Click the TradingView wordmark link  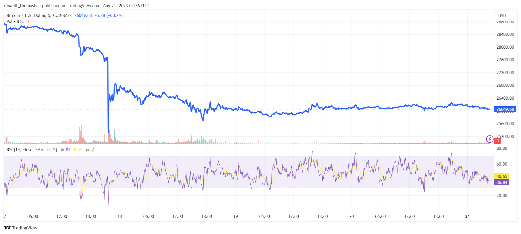(x=25, y=228)
